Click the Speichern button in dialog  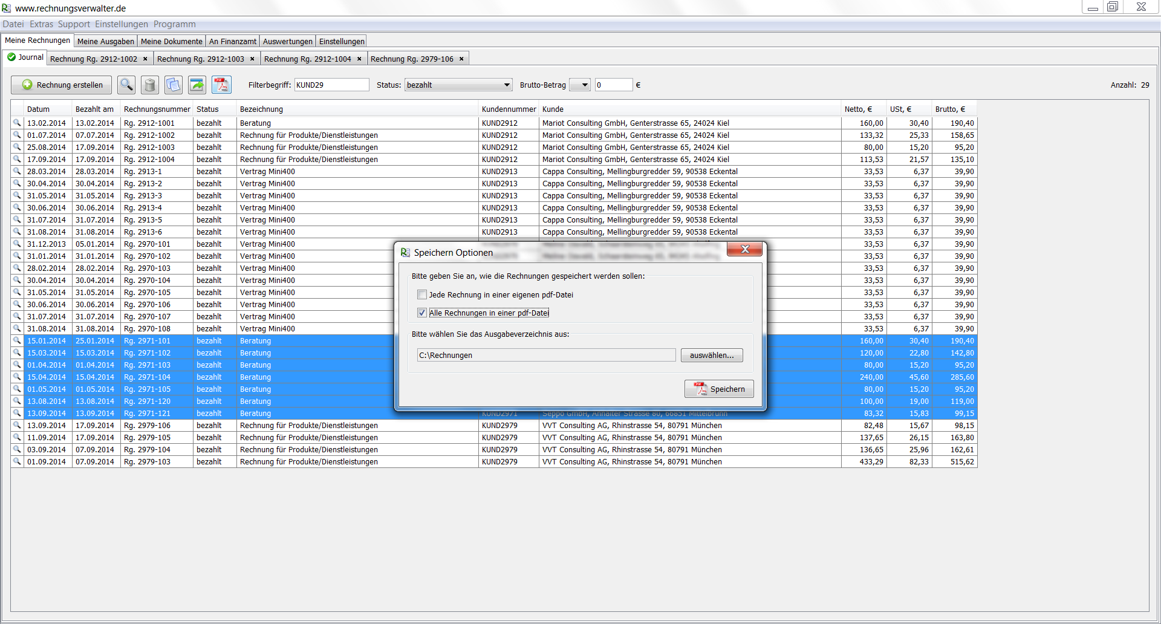pos(719,389)
